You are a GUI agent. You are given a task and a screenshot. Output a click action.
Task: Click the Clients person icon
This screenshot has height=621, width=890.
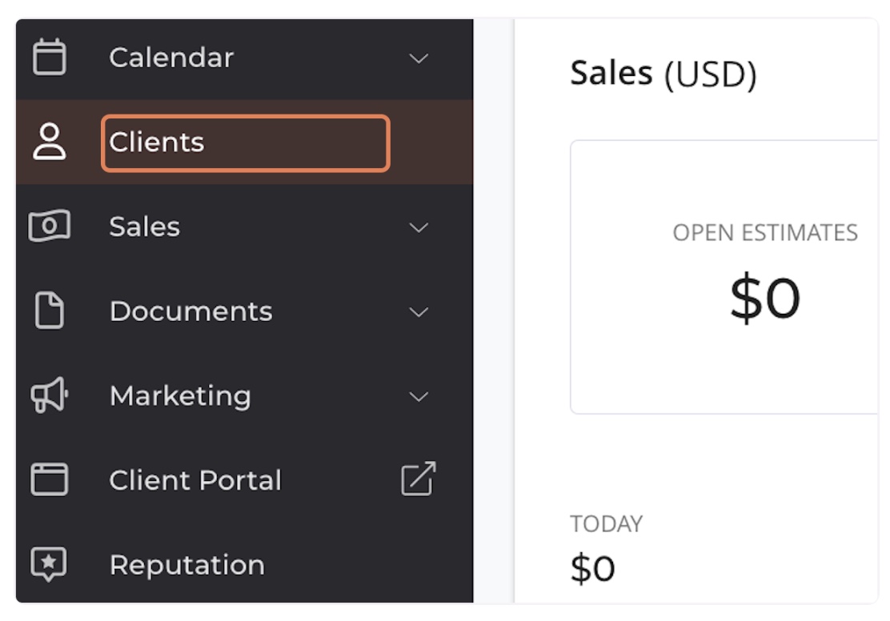tap(49, 142)
